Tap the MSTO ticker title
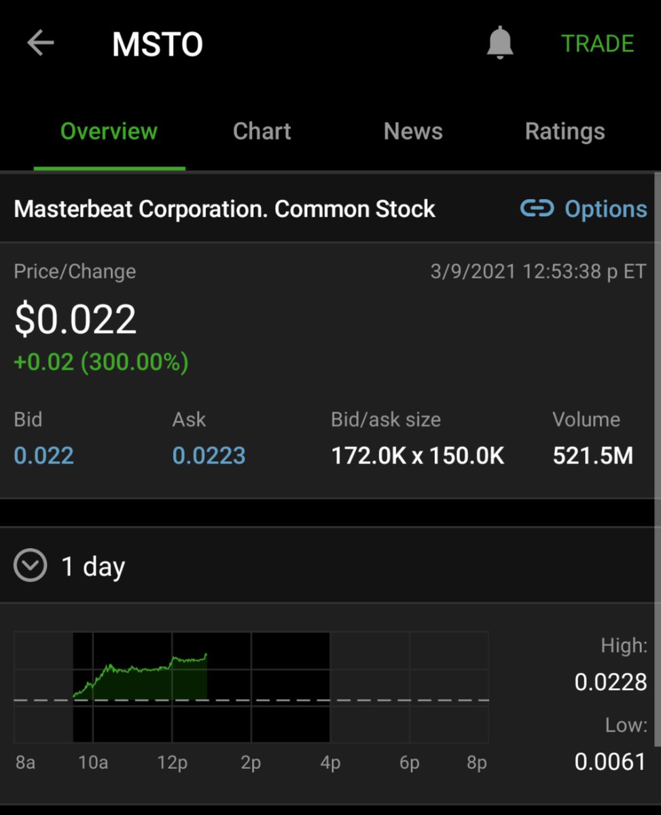 (x=158, y=45)
